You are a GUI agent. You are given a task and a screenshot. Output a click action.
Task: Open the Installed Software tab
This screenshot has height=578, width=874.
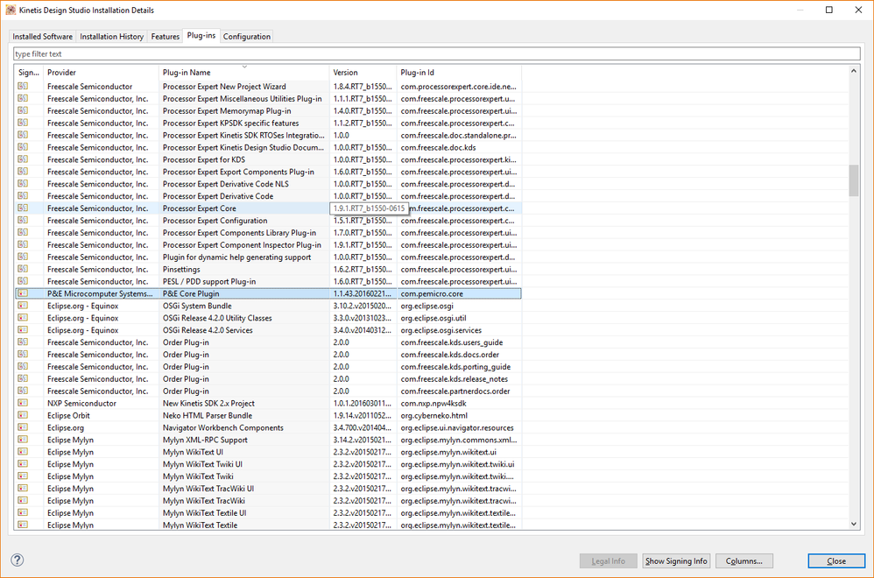[x=42, y=36]
